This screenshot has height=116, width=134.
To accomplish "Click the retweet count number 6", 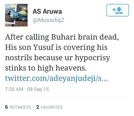I will [6, 107].
